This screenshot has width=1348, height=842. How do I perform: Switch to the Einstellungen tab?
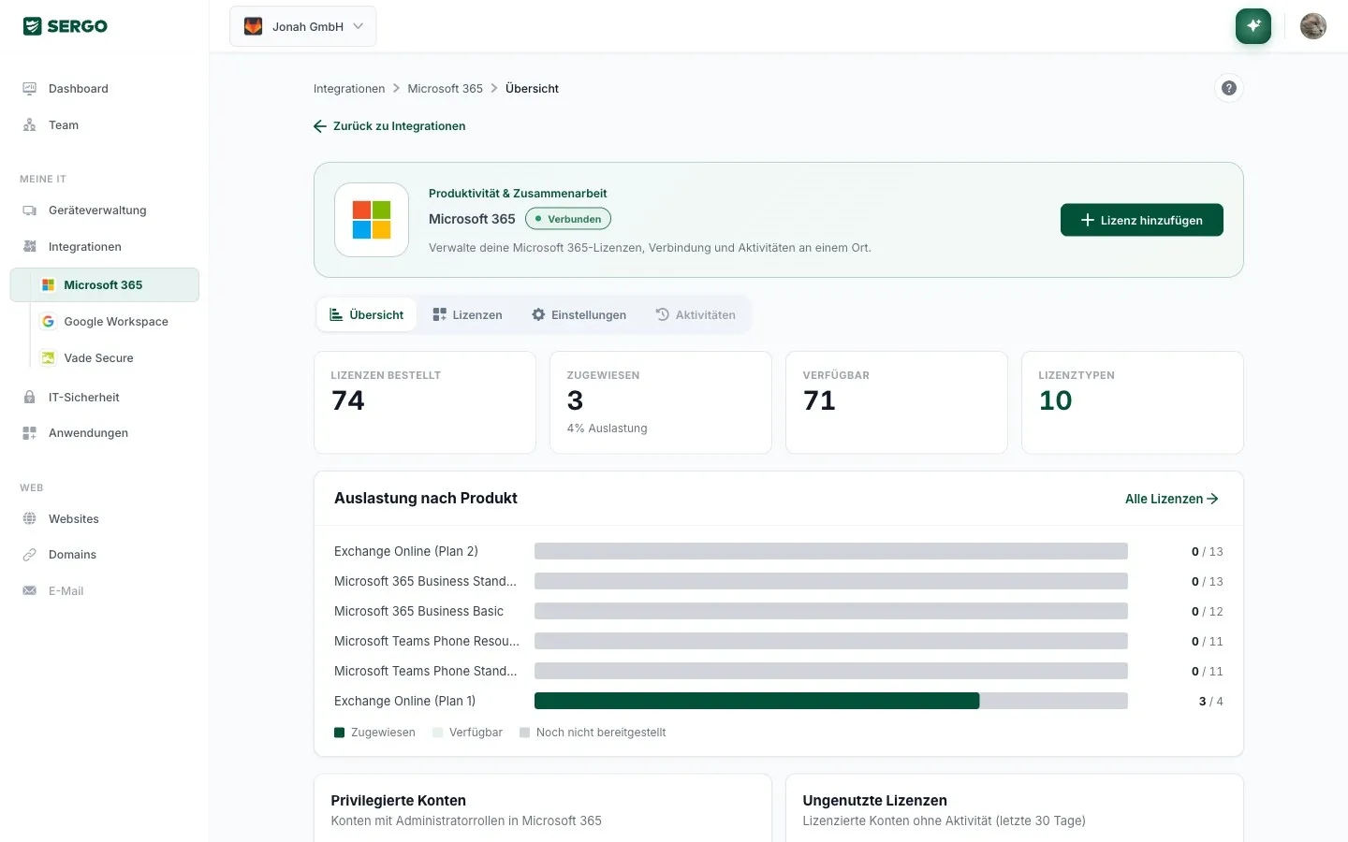coord(579,315)
